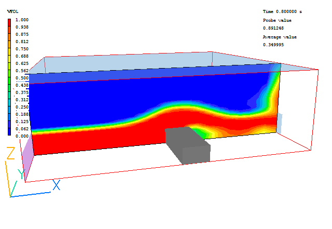Pick the dark blue band at legend bottom
Screen dimensions: 332x229
point(10,132)
